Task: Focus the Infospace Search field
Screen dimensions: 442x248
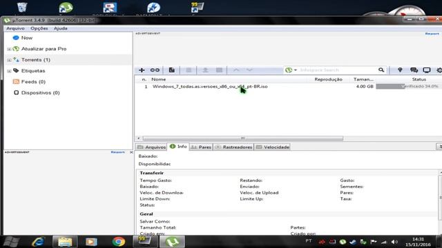Action: 338,70
